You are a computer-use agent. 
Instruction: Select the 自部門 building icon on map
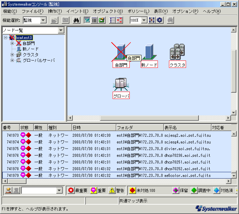tap(121, 52)
